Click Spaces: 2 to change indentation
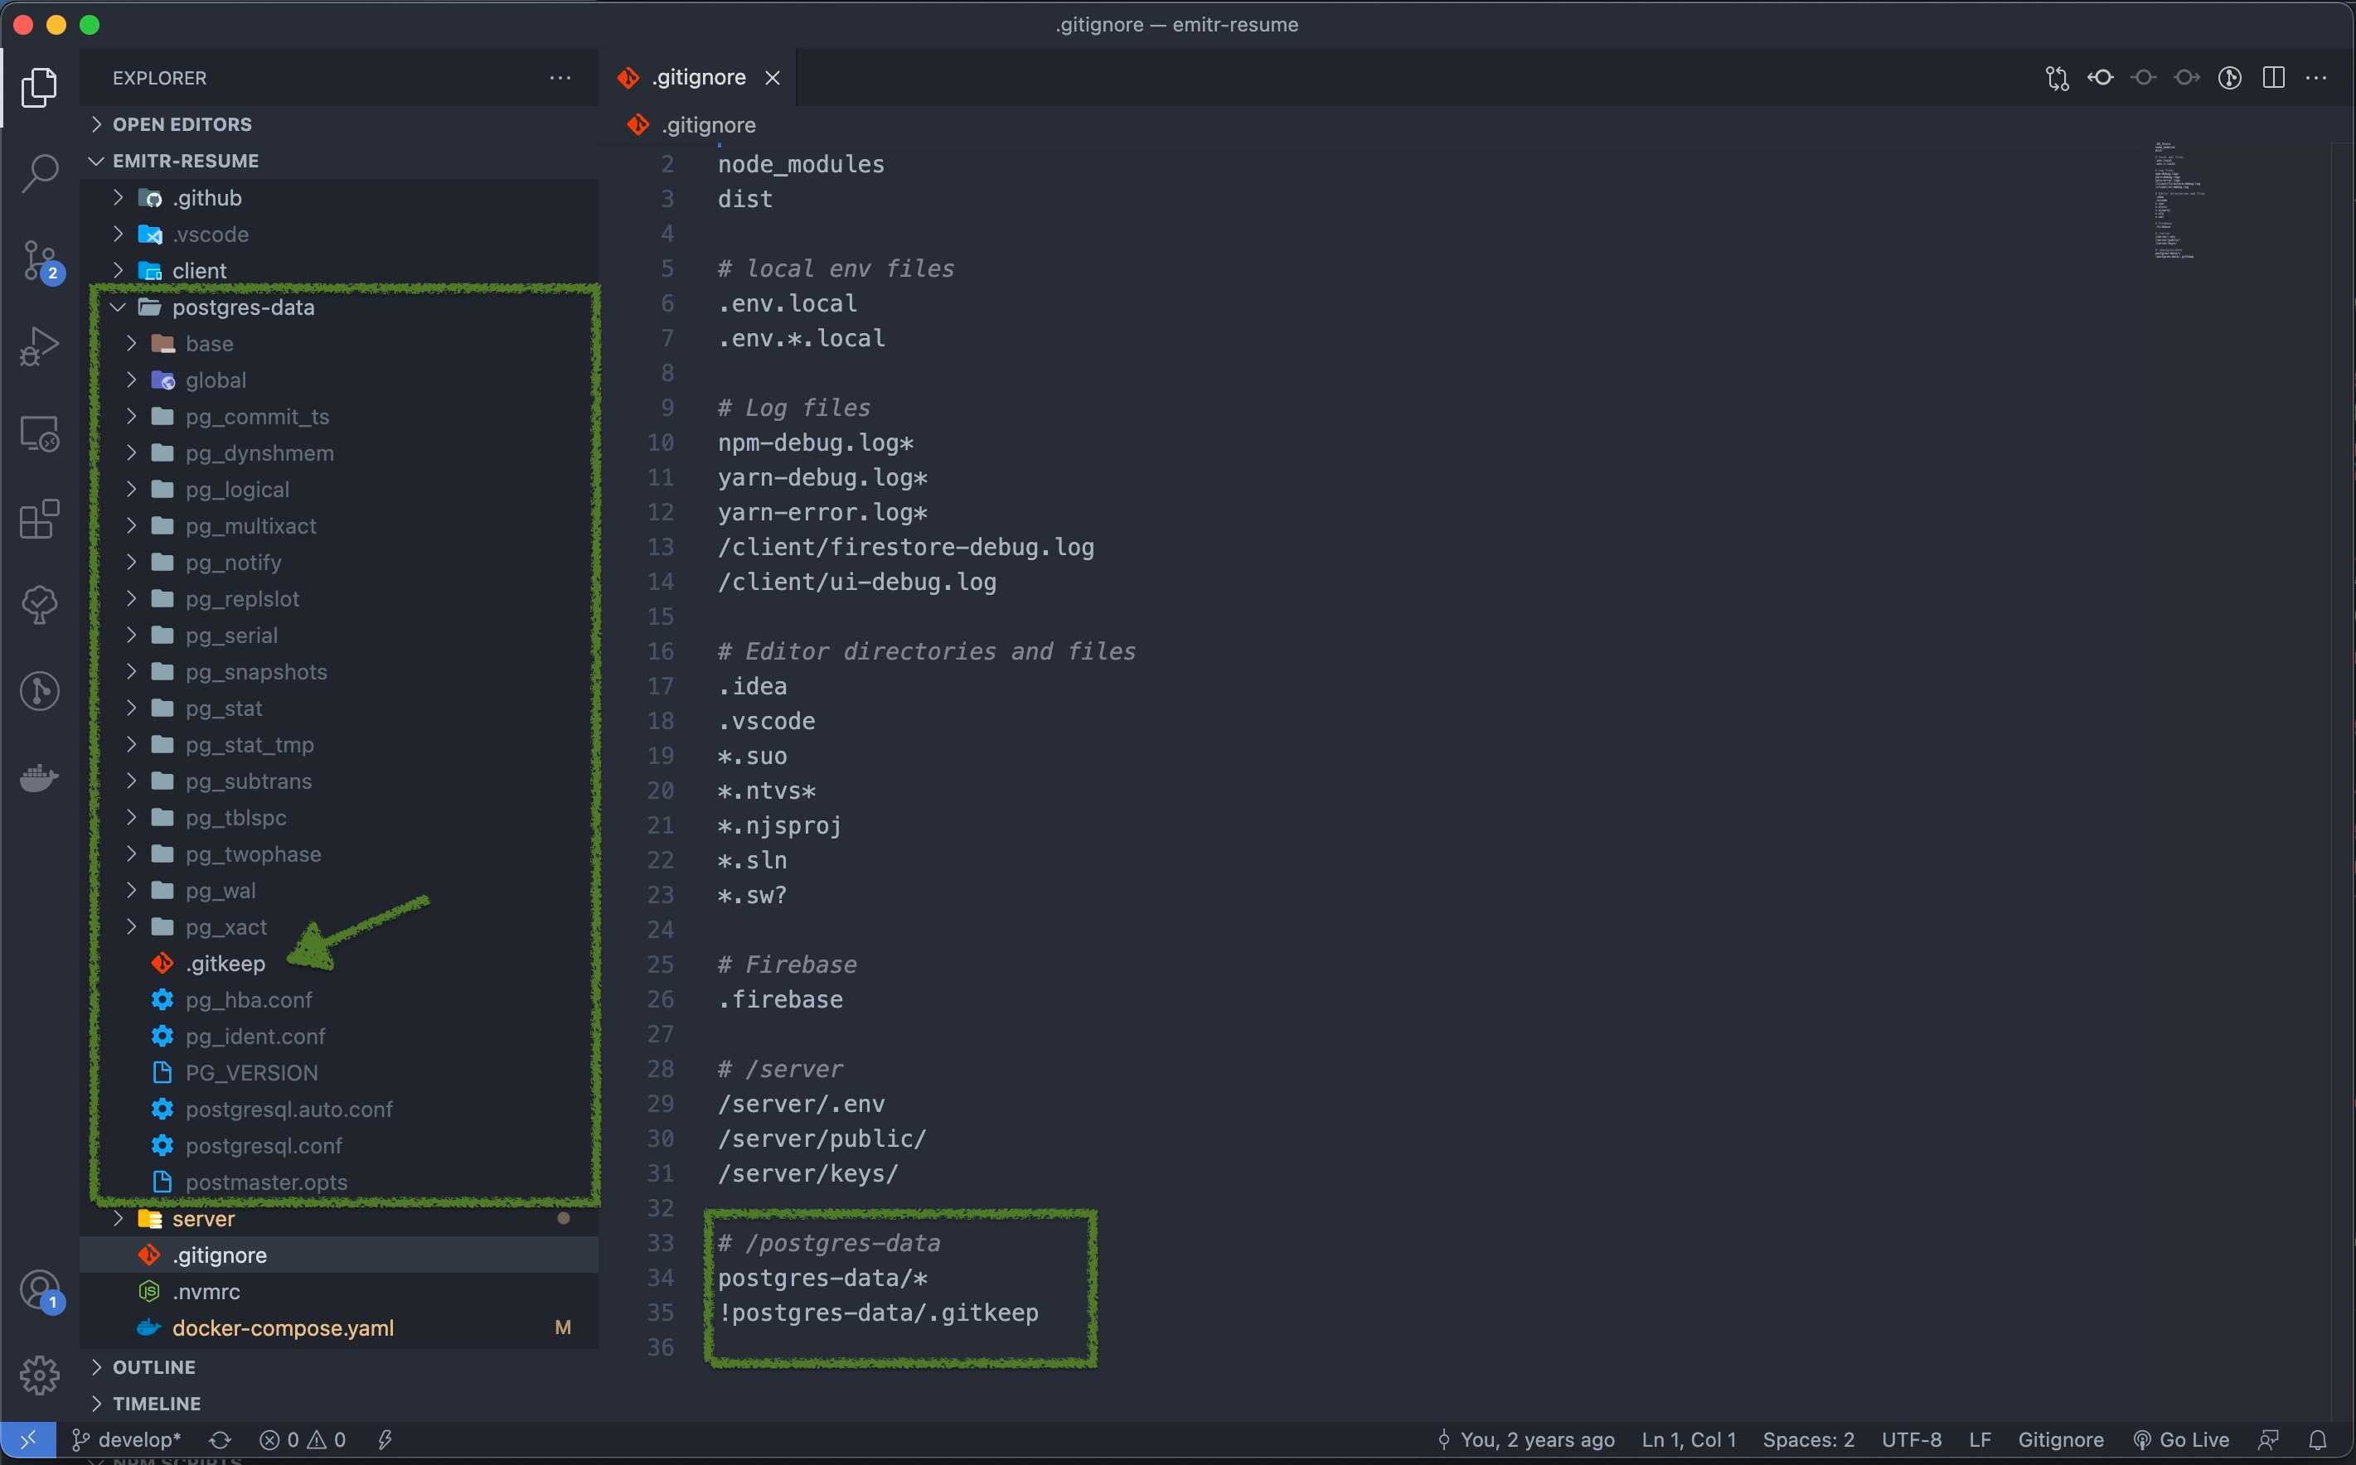 [x=1807, y=1438]
